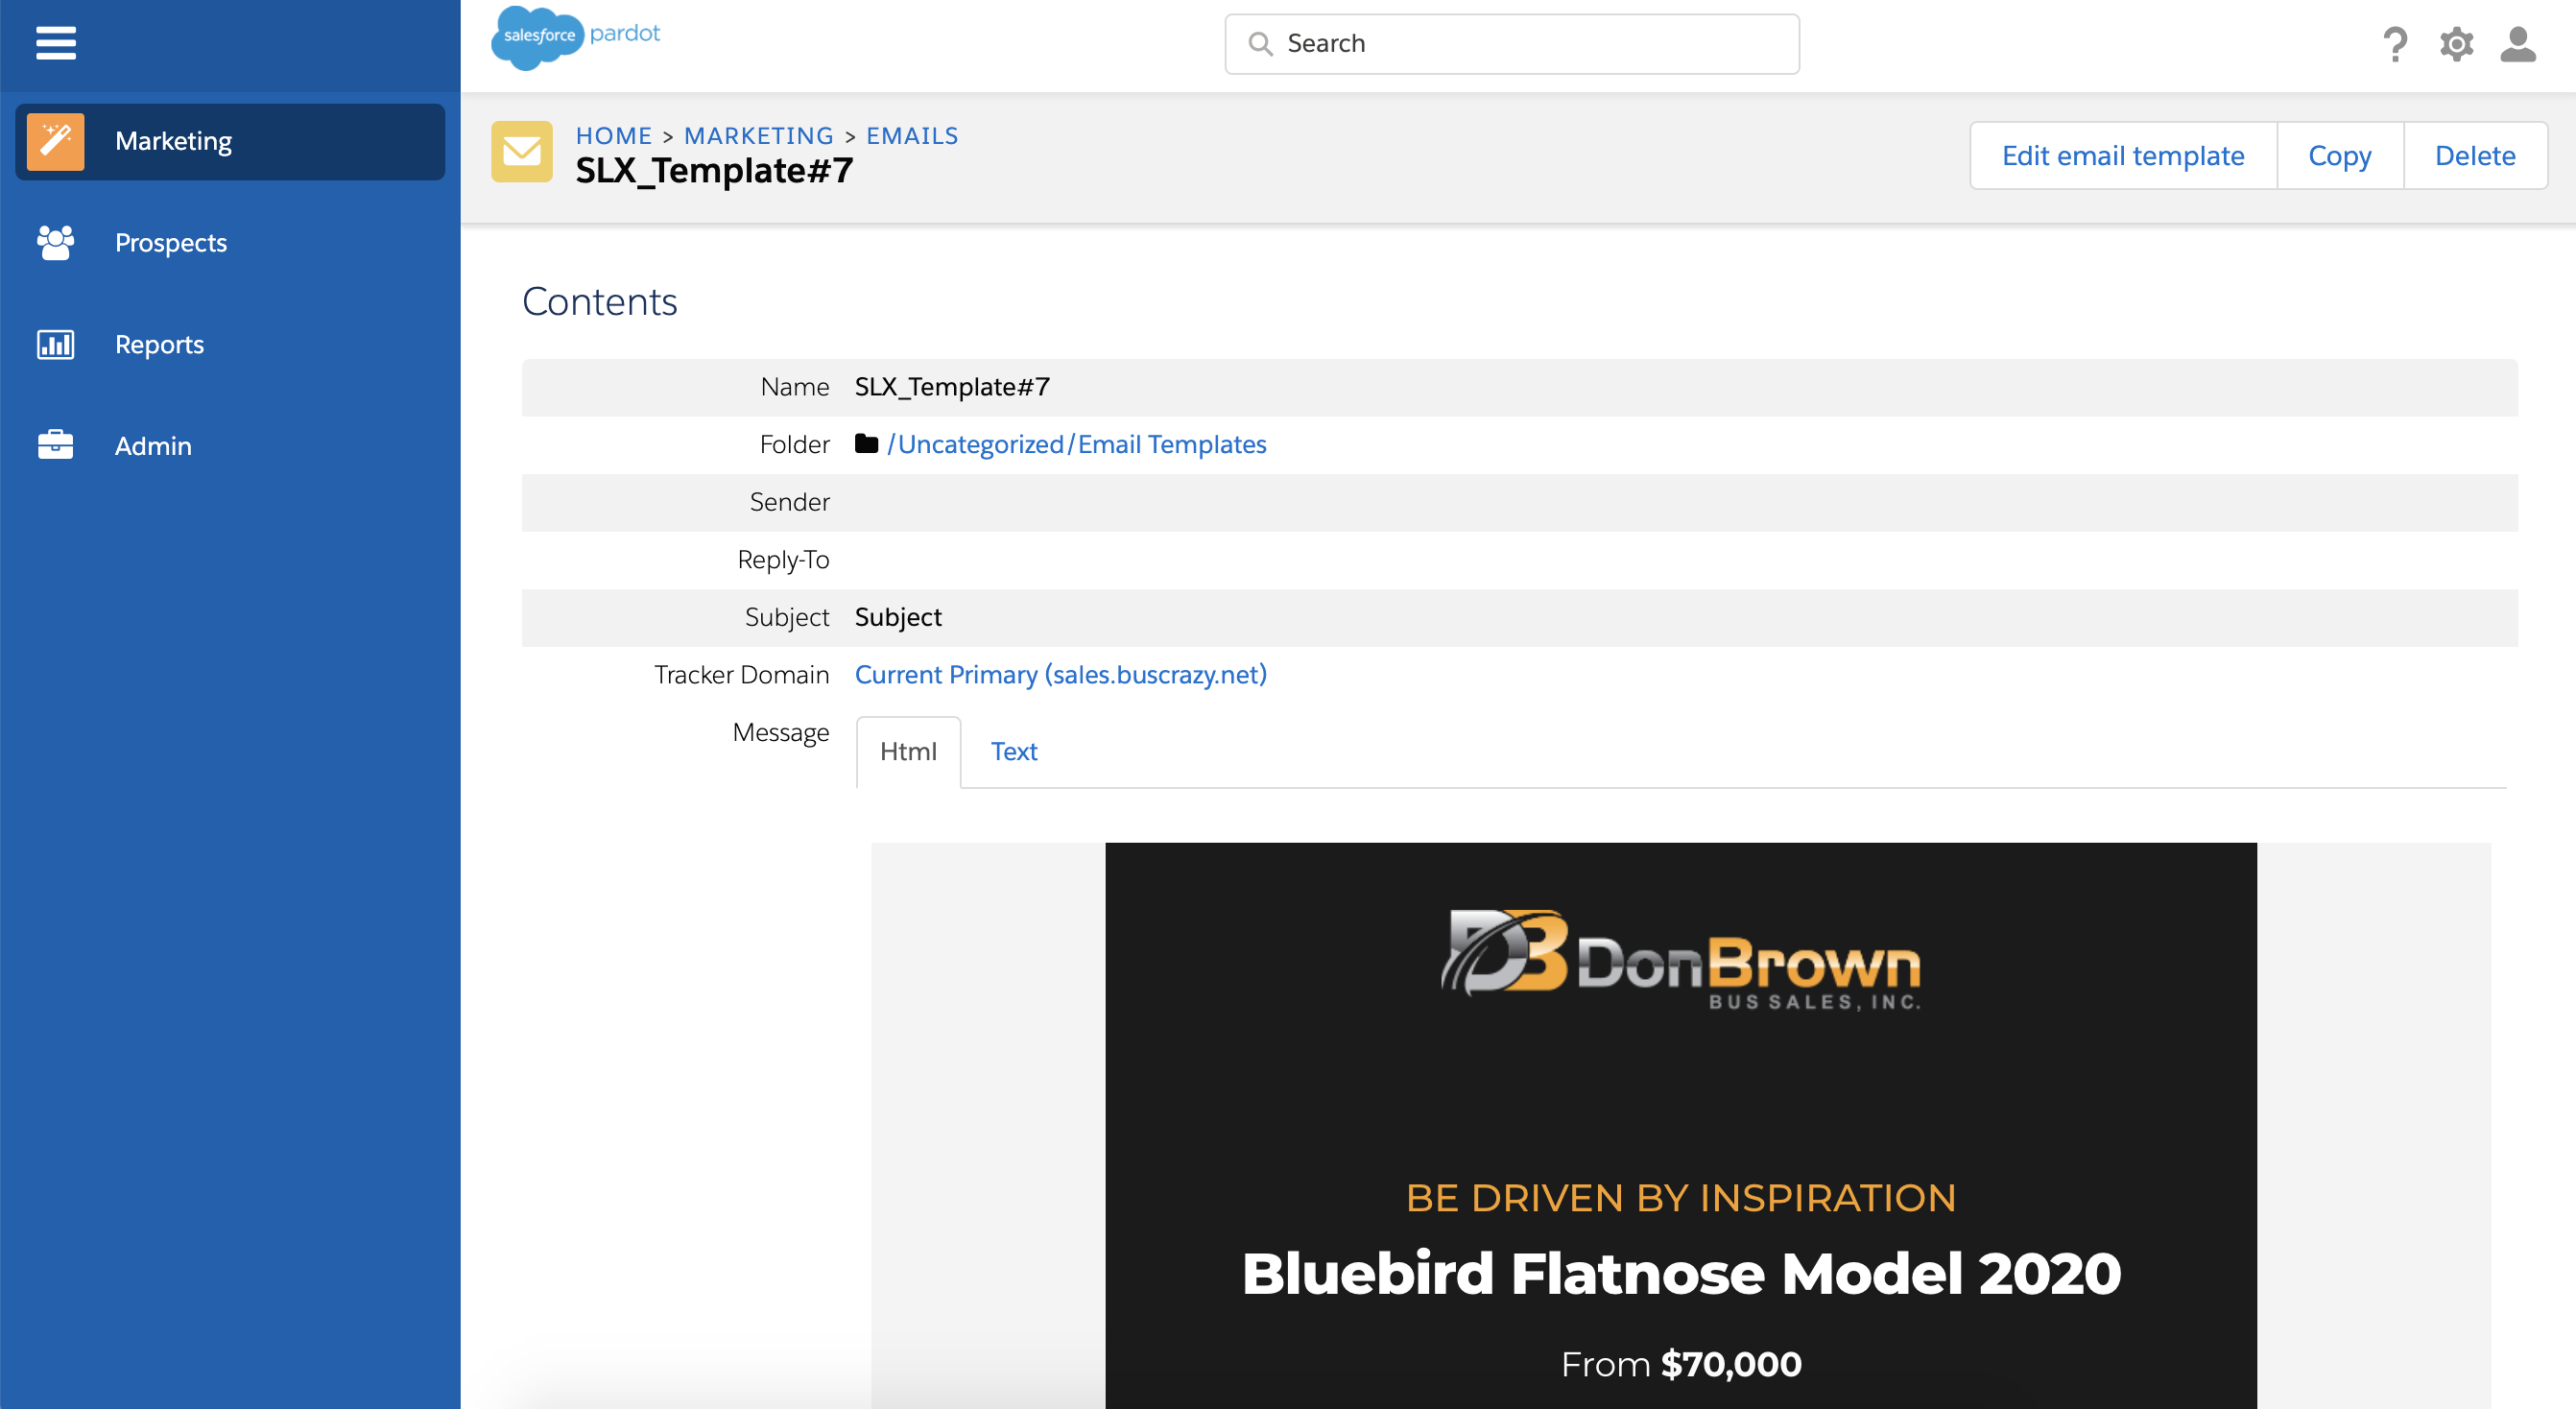Select Marketing in the sidebar
2576x1409 pixels.
coord(230,142)
